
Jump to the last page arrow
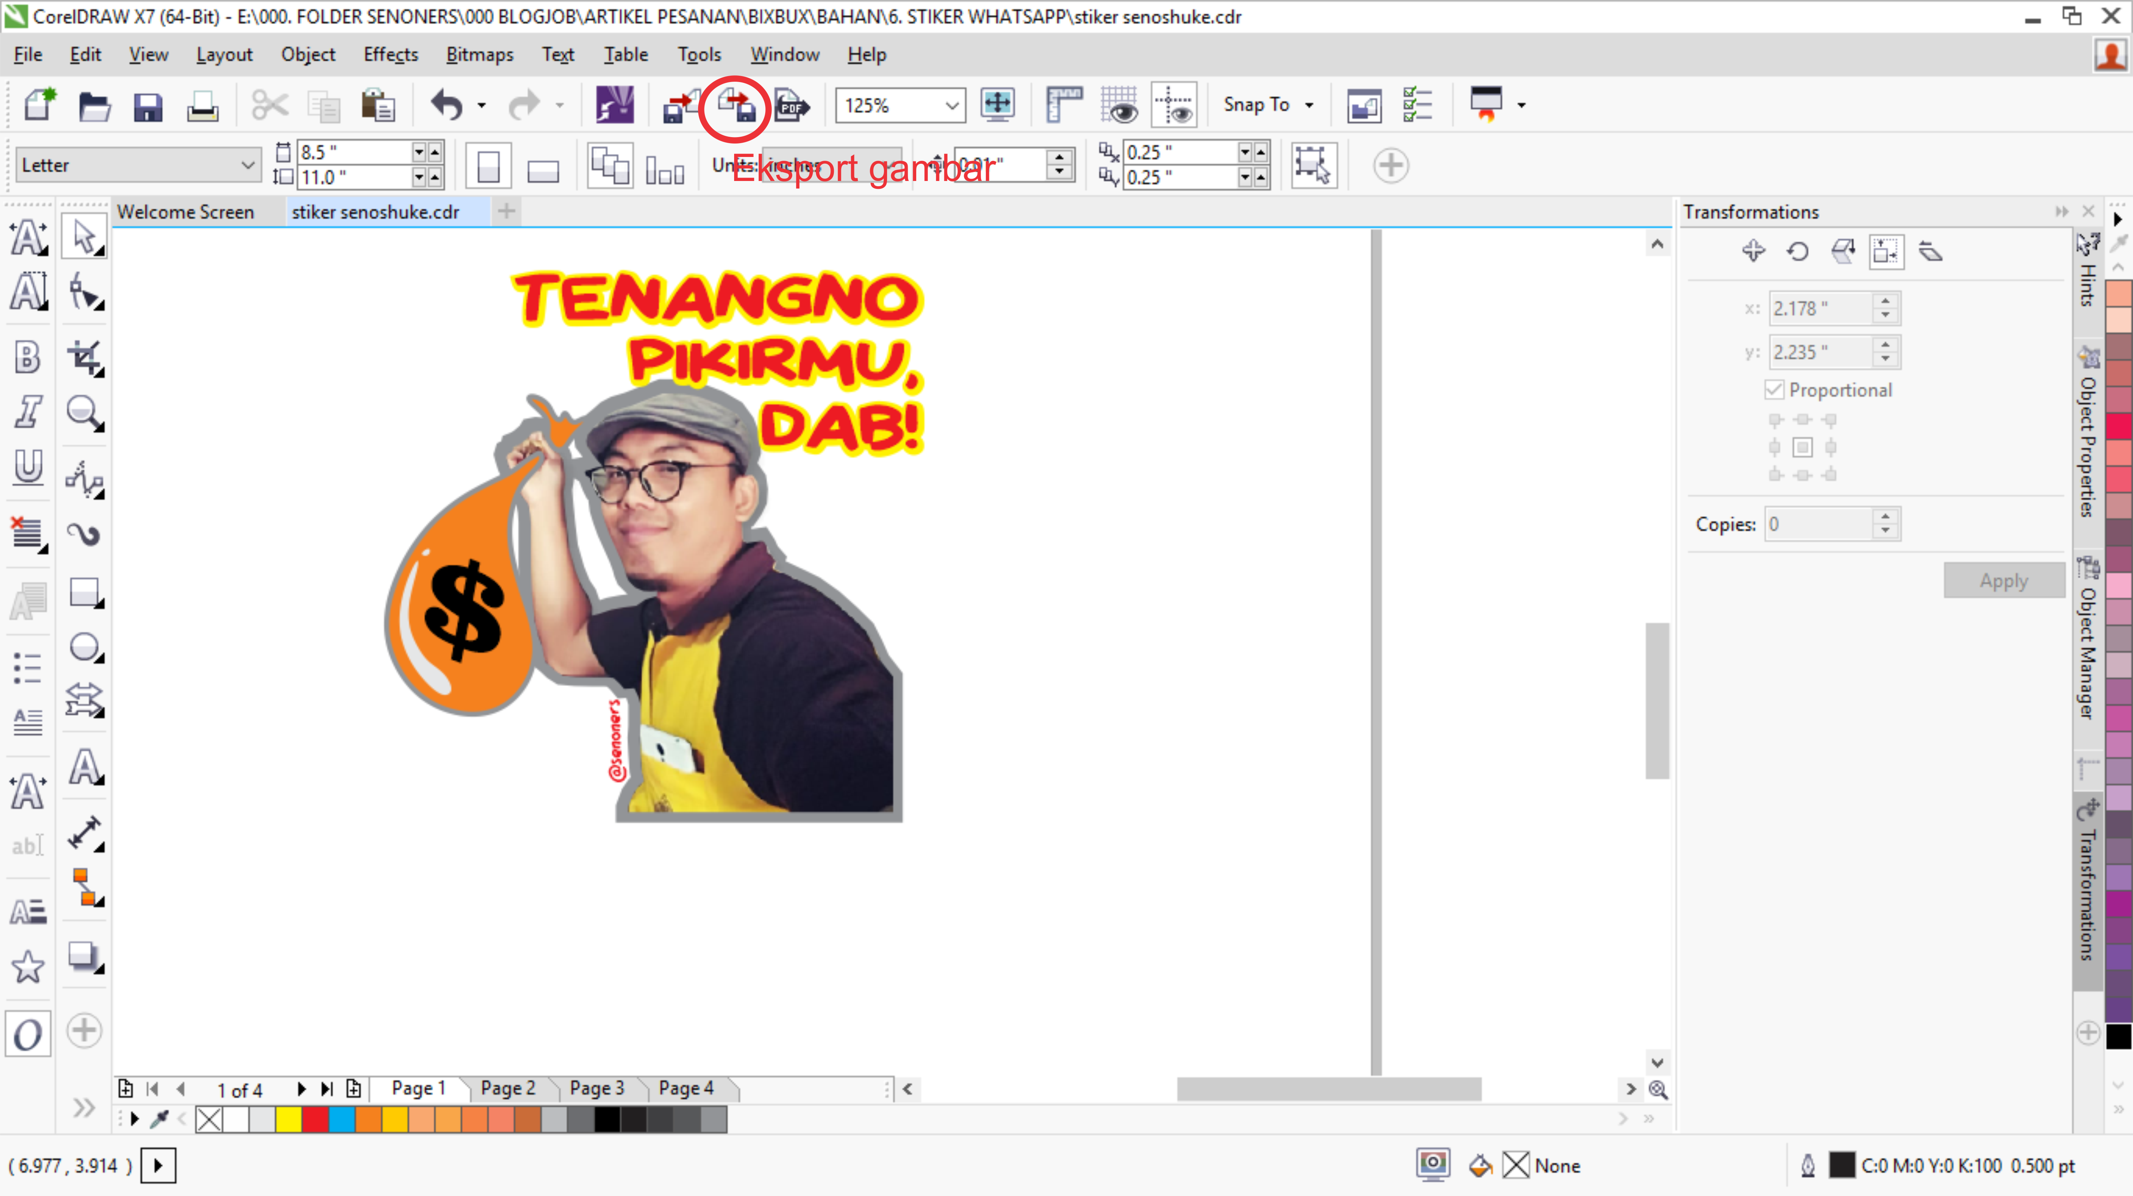[x=327, y=1089]
